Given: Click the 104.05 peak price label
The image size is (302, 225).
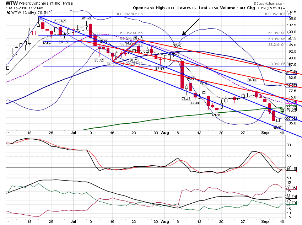Looking at the screenshot, I should coord(86,18).
